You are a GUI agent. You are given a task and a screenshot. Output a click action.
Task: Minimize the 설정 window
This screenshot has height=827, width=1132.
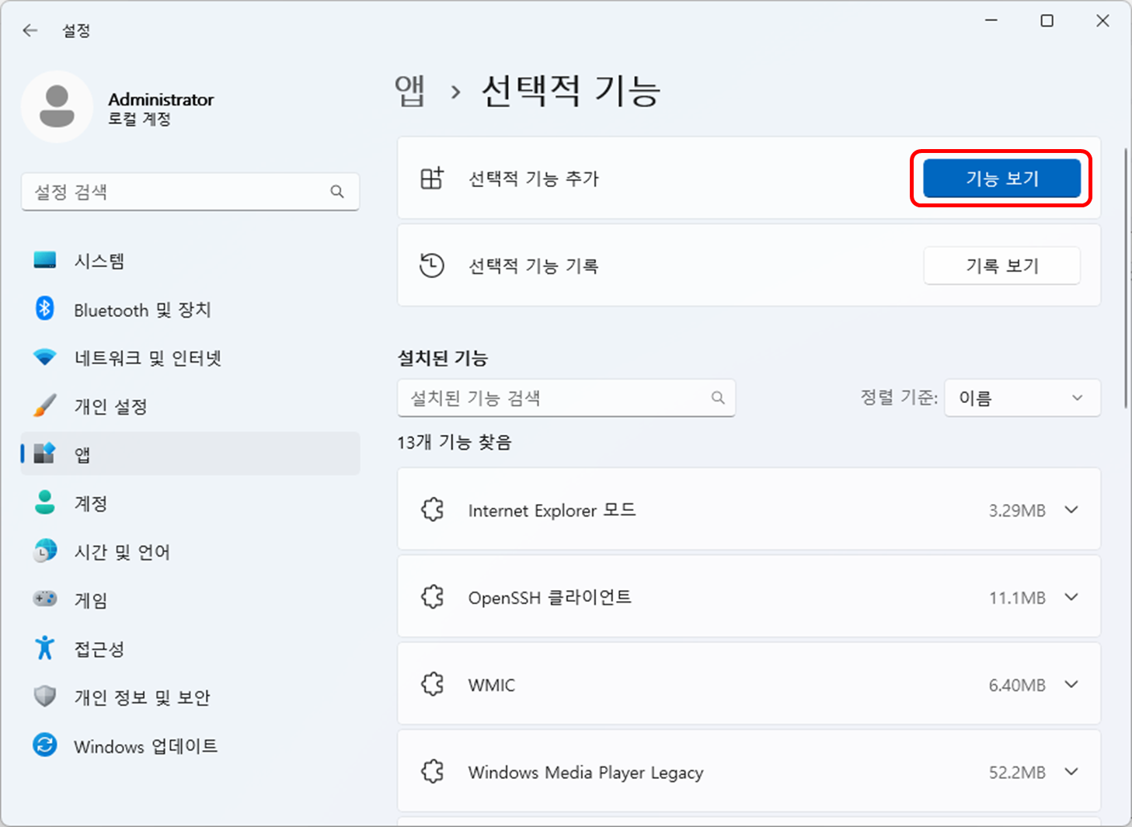[991, 21]
